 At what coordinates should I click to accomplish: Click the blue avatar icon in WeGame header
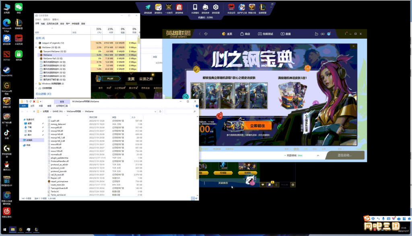click(x=329, y=34)
